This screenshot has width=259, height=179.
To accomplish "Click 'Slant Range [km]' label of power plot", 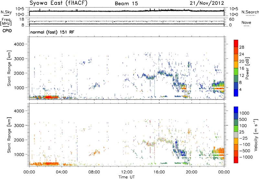I will [9, 68].
